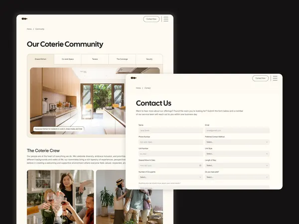Click Contact Now on Contact page

click(x=260, y=78)
